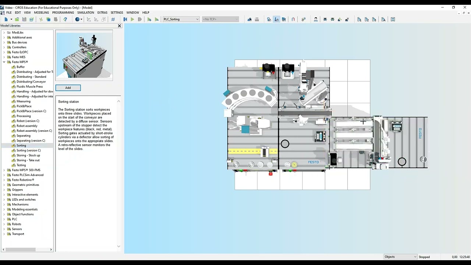
Task: Collapse the Festo MPS® library node
Action: pos(4,62)
